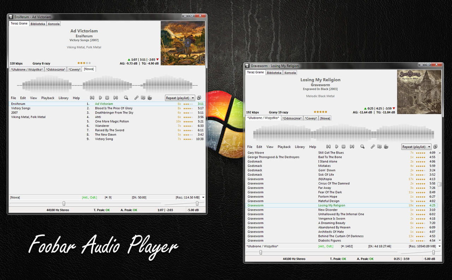
Task: Open the File menu in Ensiferum window
Action: [13, 98]
